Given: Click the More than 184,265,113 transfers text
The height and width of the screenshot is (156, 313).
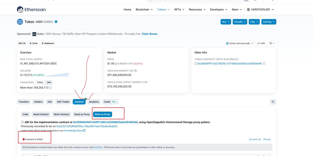Looking at the screenshot, I should 34,88.
